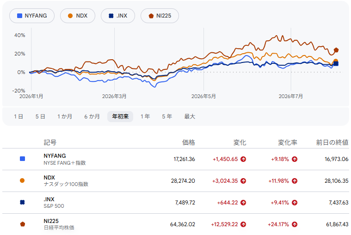
Task: Click the dark blue marker in .INX row
Action: click(22, 202)
